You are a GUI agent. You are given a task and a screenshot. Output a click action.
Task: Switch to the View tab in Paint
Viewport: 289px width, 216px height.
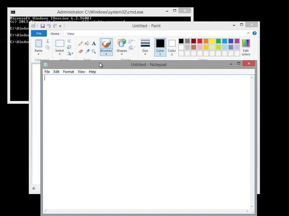coord(71,34)
